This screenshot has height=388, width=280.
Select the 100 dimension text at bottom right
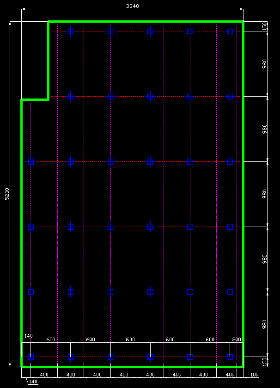[x=254, y=374]
